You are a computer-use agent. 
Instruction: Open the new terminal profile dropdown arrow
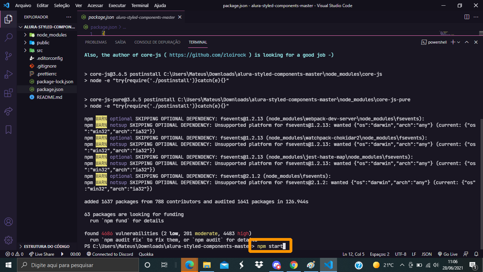click(x=459, y=42)
